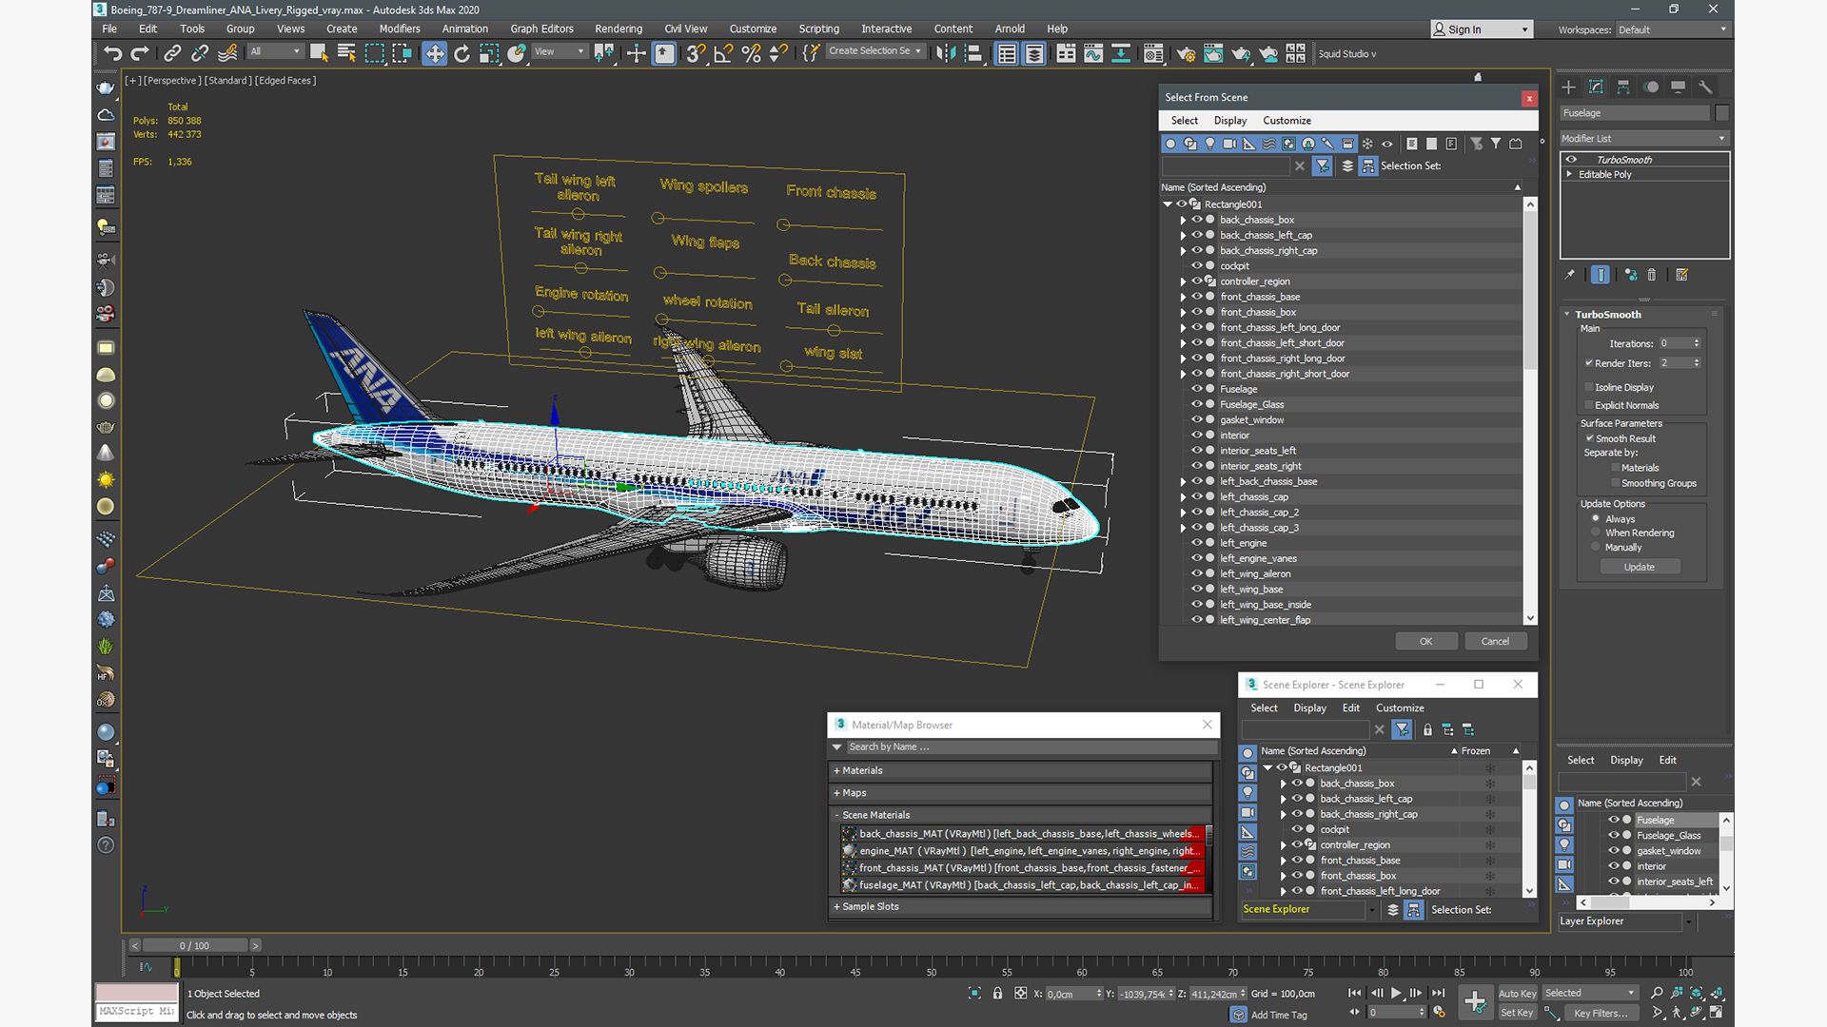Click the Mirror tool icon
This screenshot has height=1027, width=1827.
point(945,53)
